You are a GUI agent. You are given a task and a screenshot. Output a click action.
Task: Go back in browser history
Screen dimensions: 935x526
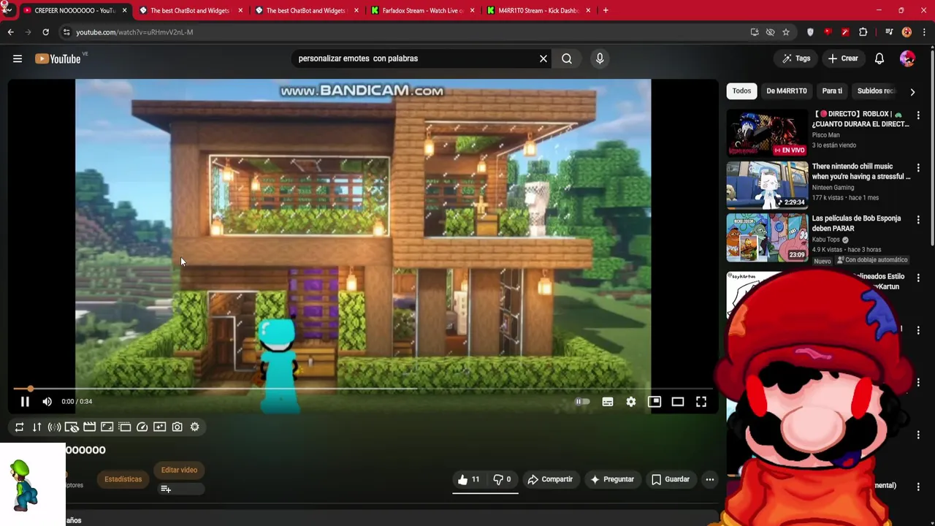[10, 32]
